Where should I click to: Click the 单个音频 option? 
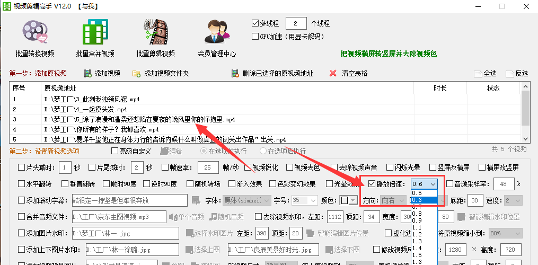pos(186,217)
